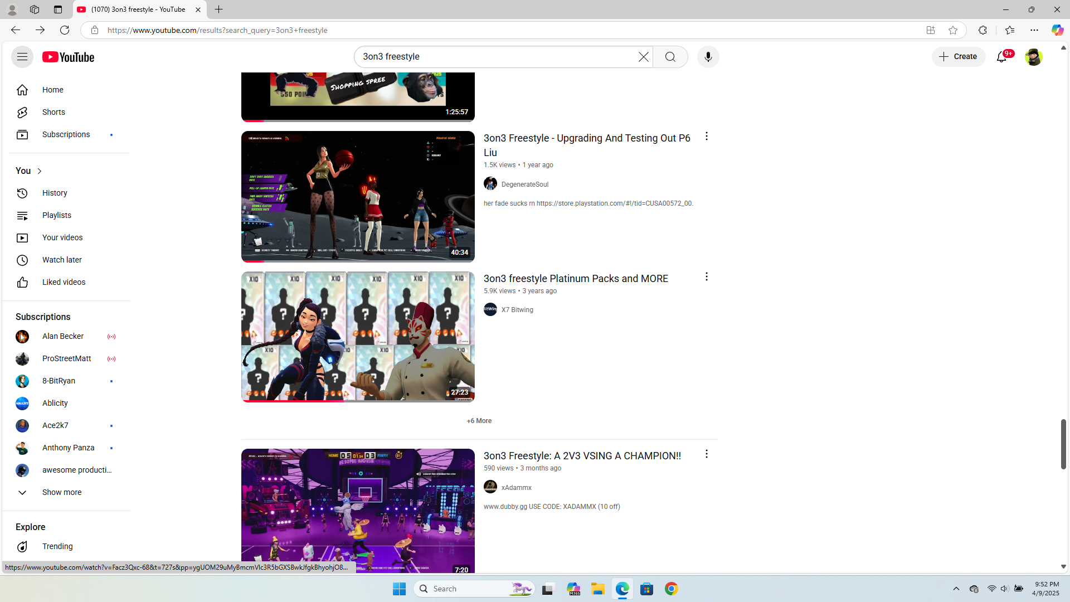Open Ablicity channel
The height and width of the screenshot is (602, 1070).
coord(66,403)
